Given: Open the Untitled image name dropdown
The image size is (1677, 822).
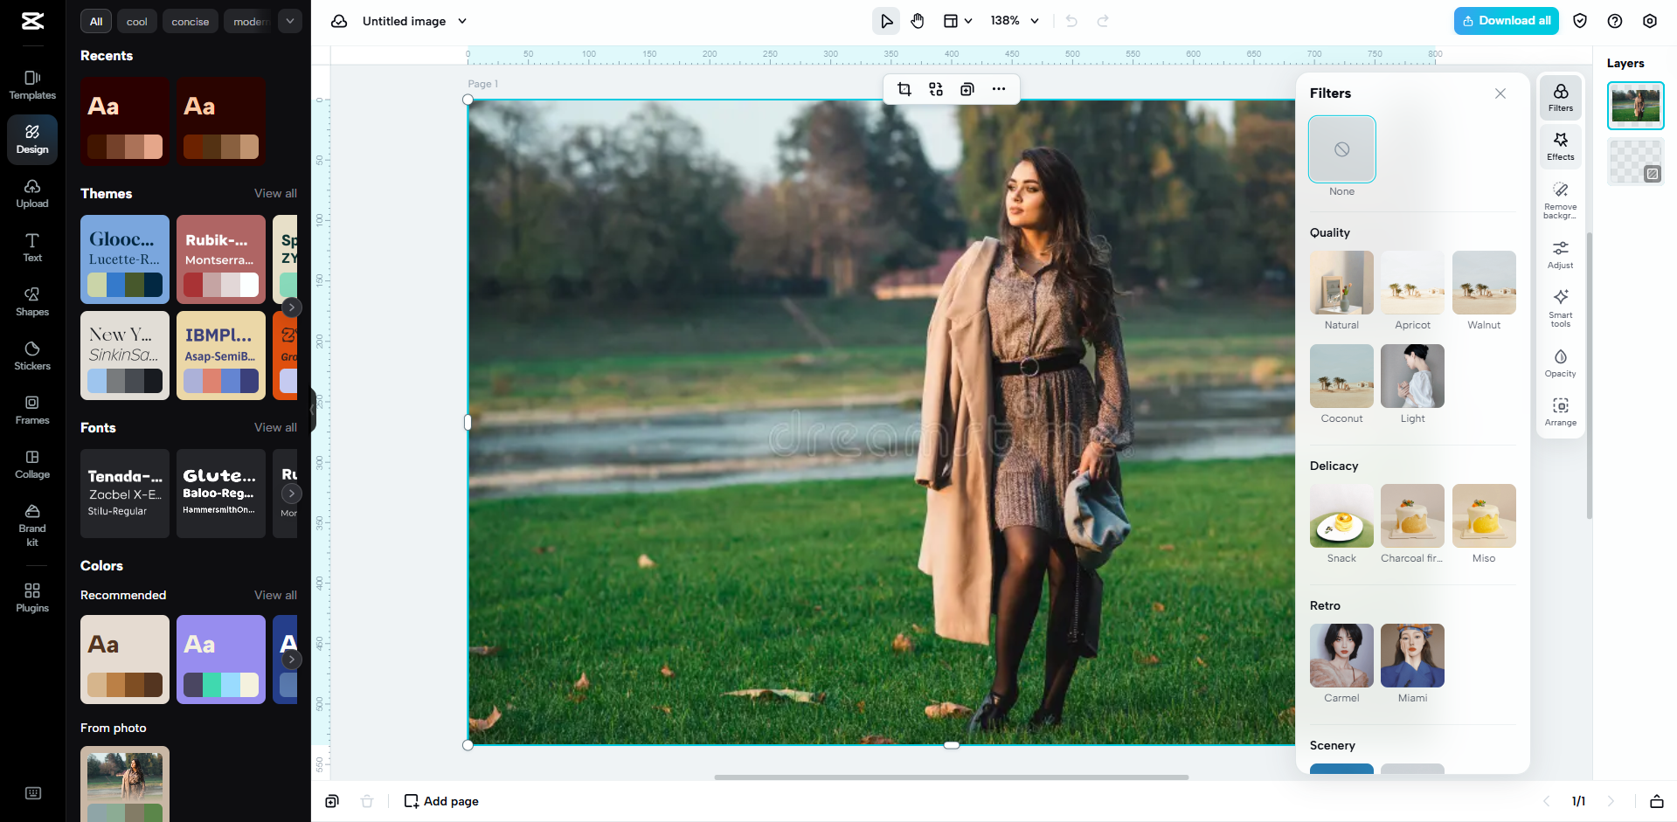Looking at the screenshot, I should click(x=462, y=21).
